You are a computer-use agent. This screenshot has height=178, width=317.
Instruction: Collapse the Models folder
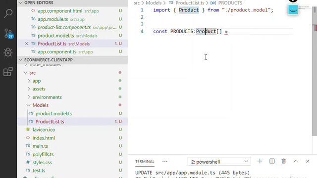pos(29,105)
